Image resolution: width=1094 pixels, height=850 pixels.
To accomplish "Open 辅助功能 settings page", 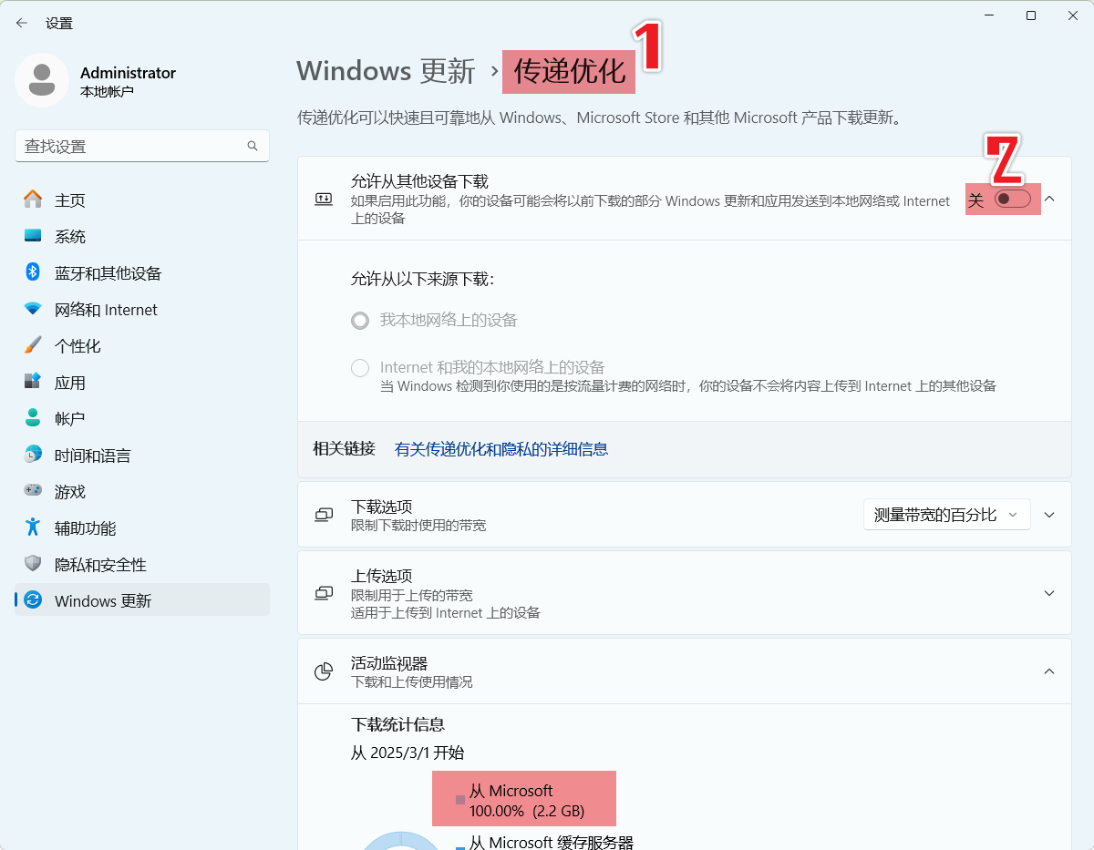I will [142, 528].
